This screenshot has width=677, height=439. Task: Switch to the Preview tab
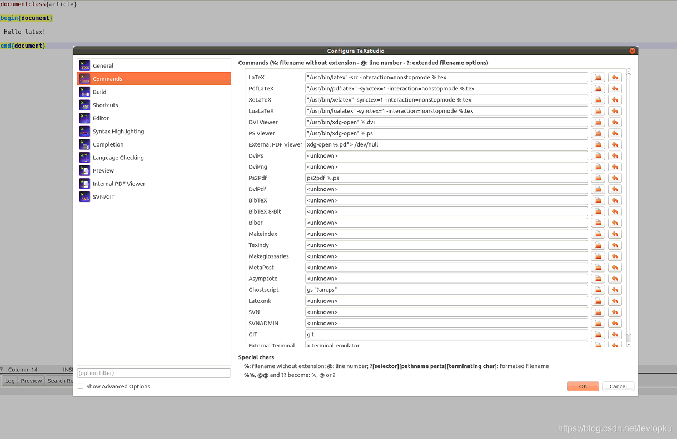(x=31, y=381)
